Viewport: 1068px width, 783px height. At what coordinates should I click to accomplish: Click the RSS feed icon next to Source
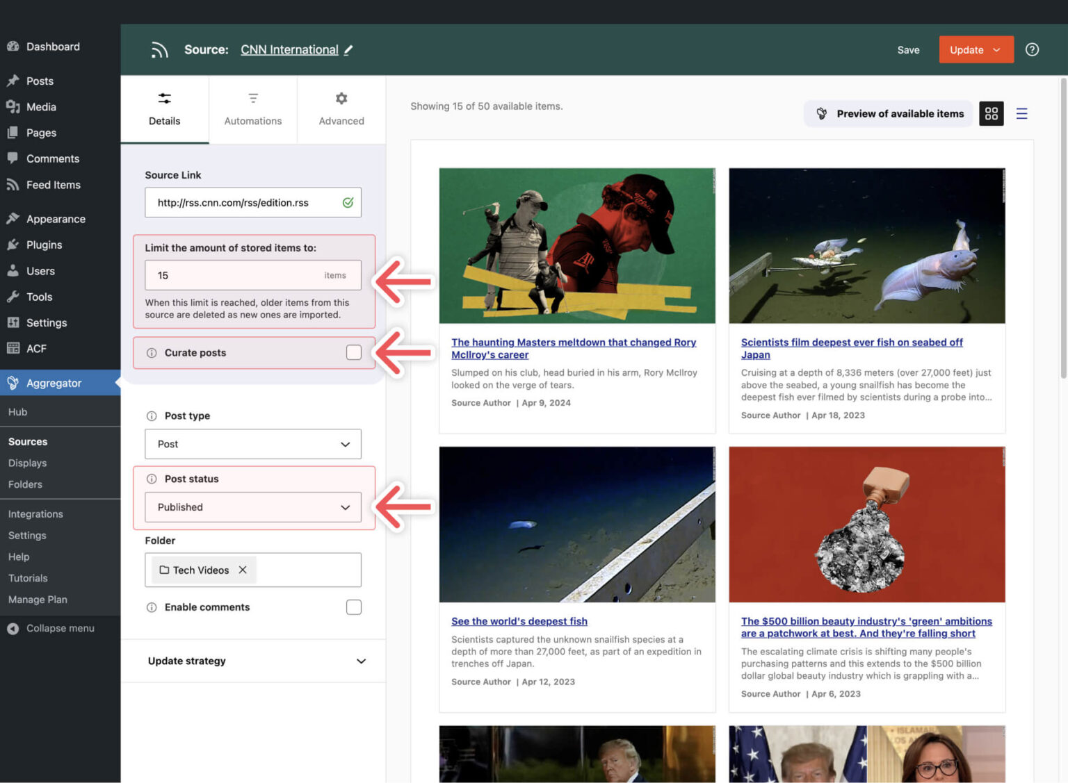coord(160,50)
